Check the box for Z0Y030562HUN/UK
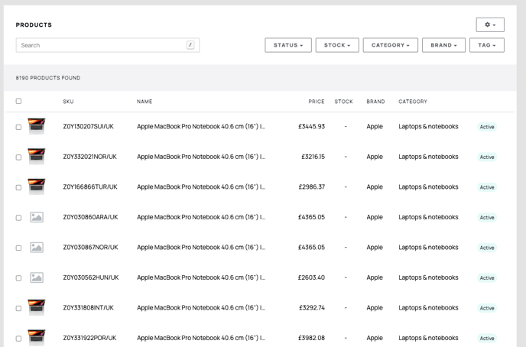The height and width of the screenshot is (347, 526). [x=18, y=278]
